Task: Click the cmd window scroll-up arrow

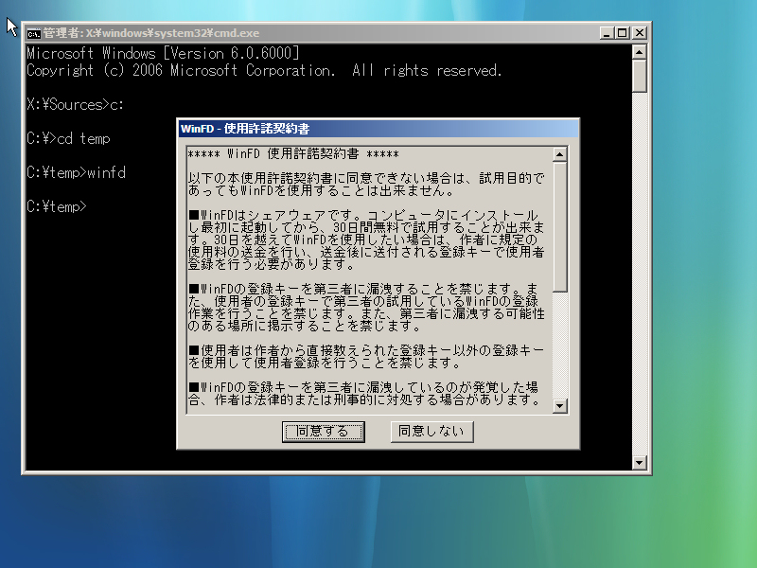Action: click(x=640, y=52)
